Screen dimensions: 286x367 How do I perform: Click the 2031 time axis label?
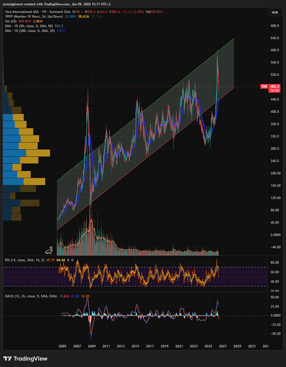[x=252, y=346]
